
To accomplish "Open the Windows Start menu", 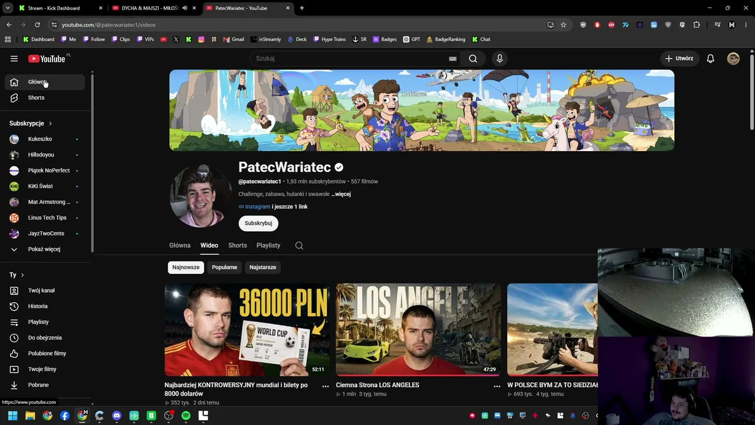I will pos(12,416).
